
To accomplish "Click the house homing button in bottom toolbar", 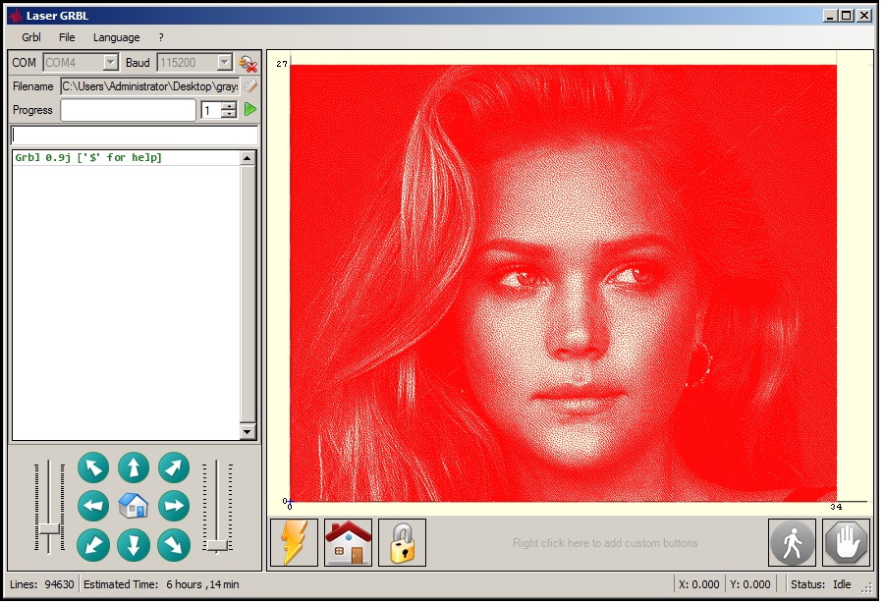I will 348,543.
